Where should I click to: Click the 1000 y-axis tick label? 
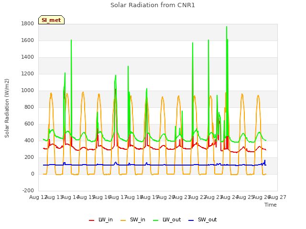pyautogui.click(x=28, y=91)
